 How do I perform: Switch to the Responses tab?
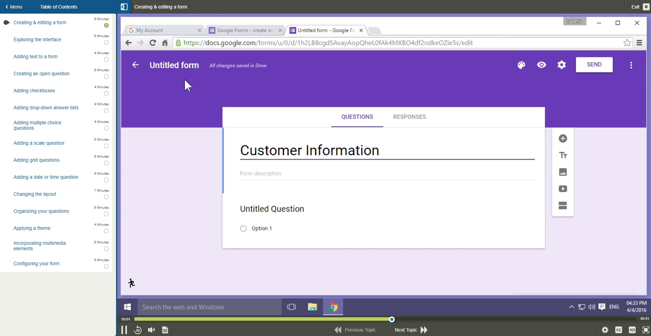pos(409,116)
